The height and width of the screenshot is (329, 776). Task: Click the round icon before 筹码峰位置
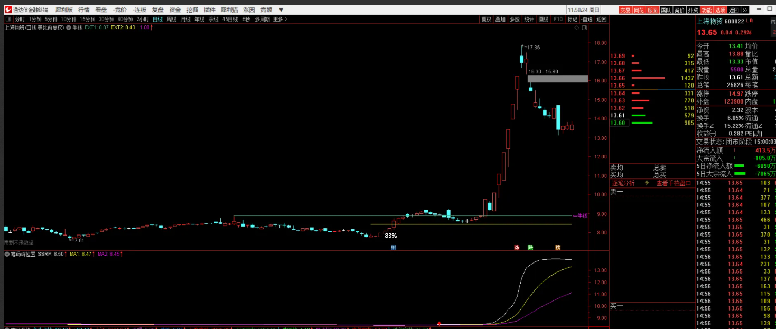7,254
